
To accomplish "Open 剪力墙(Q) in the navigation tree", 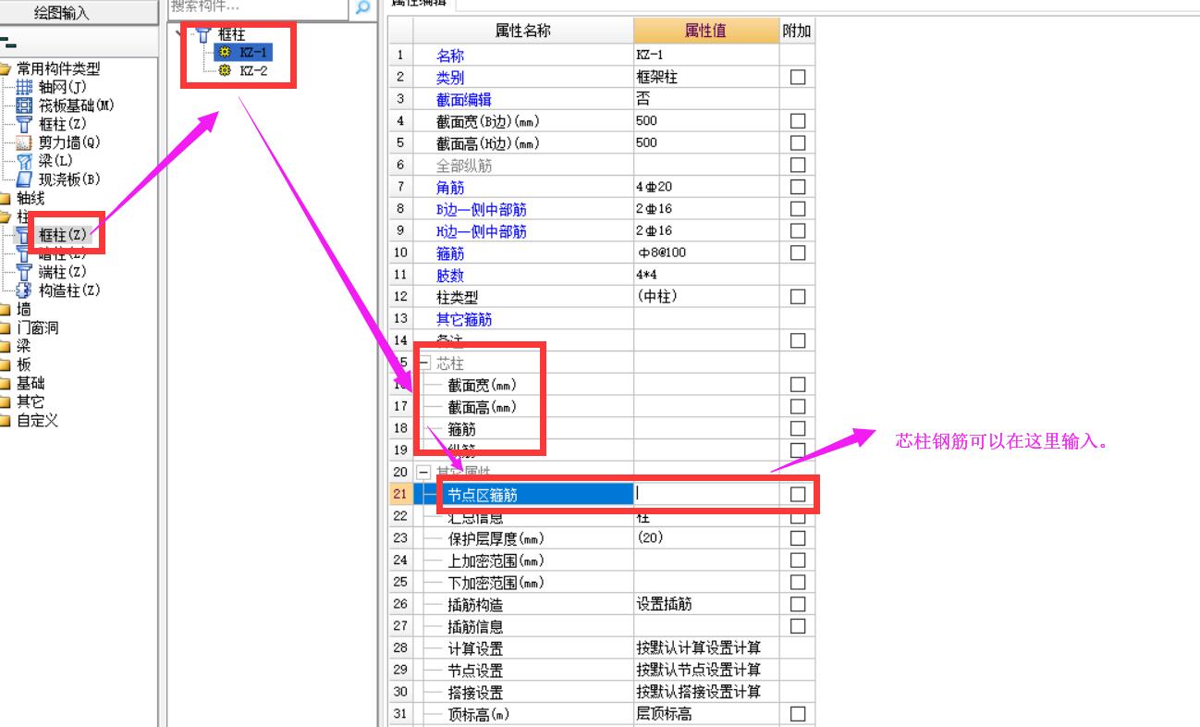I will tap(69, 142).
